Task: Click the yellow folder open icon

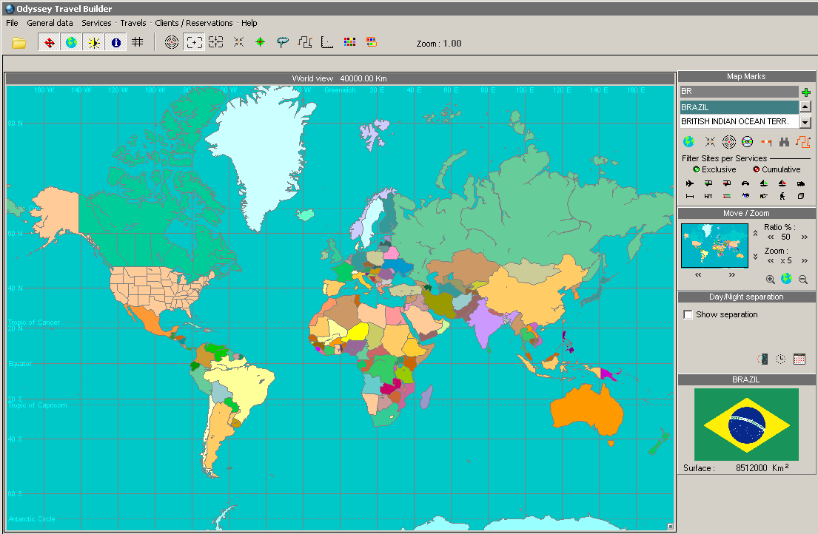Action: (x=19, y=43)
